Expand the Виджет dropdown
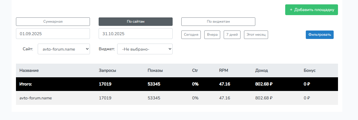 click(145, 49)
